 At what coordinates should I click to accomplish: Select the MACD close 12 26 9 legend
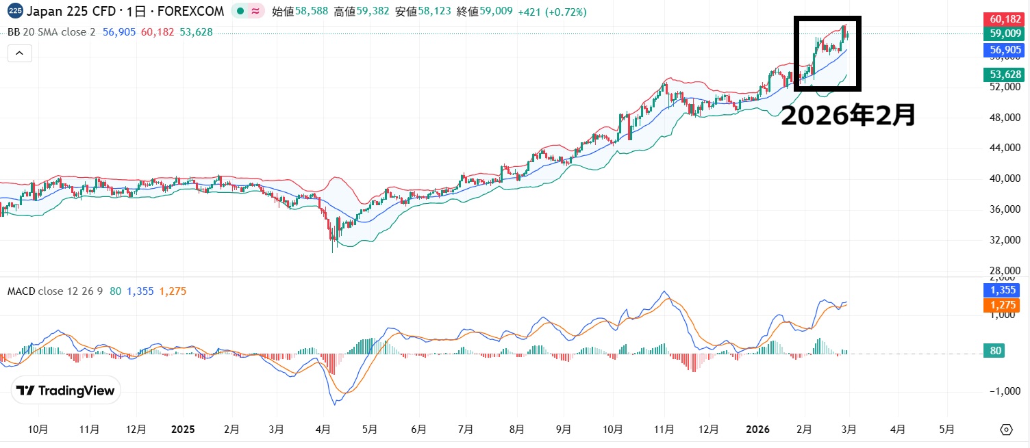pyautogui.click(x=55, y=291)
